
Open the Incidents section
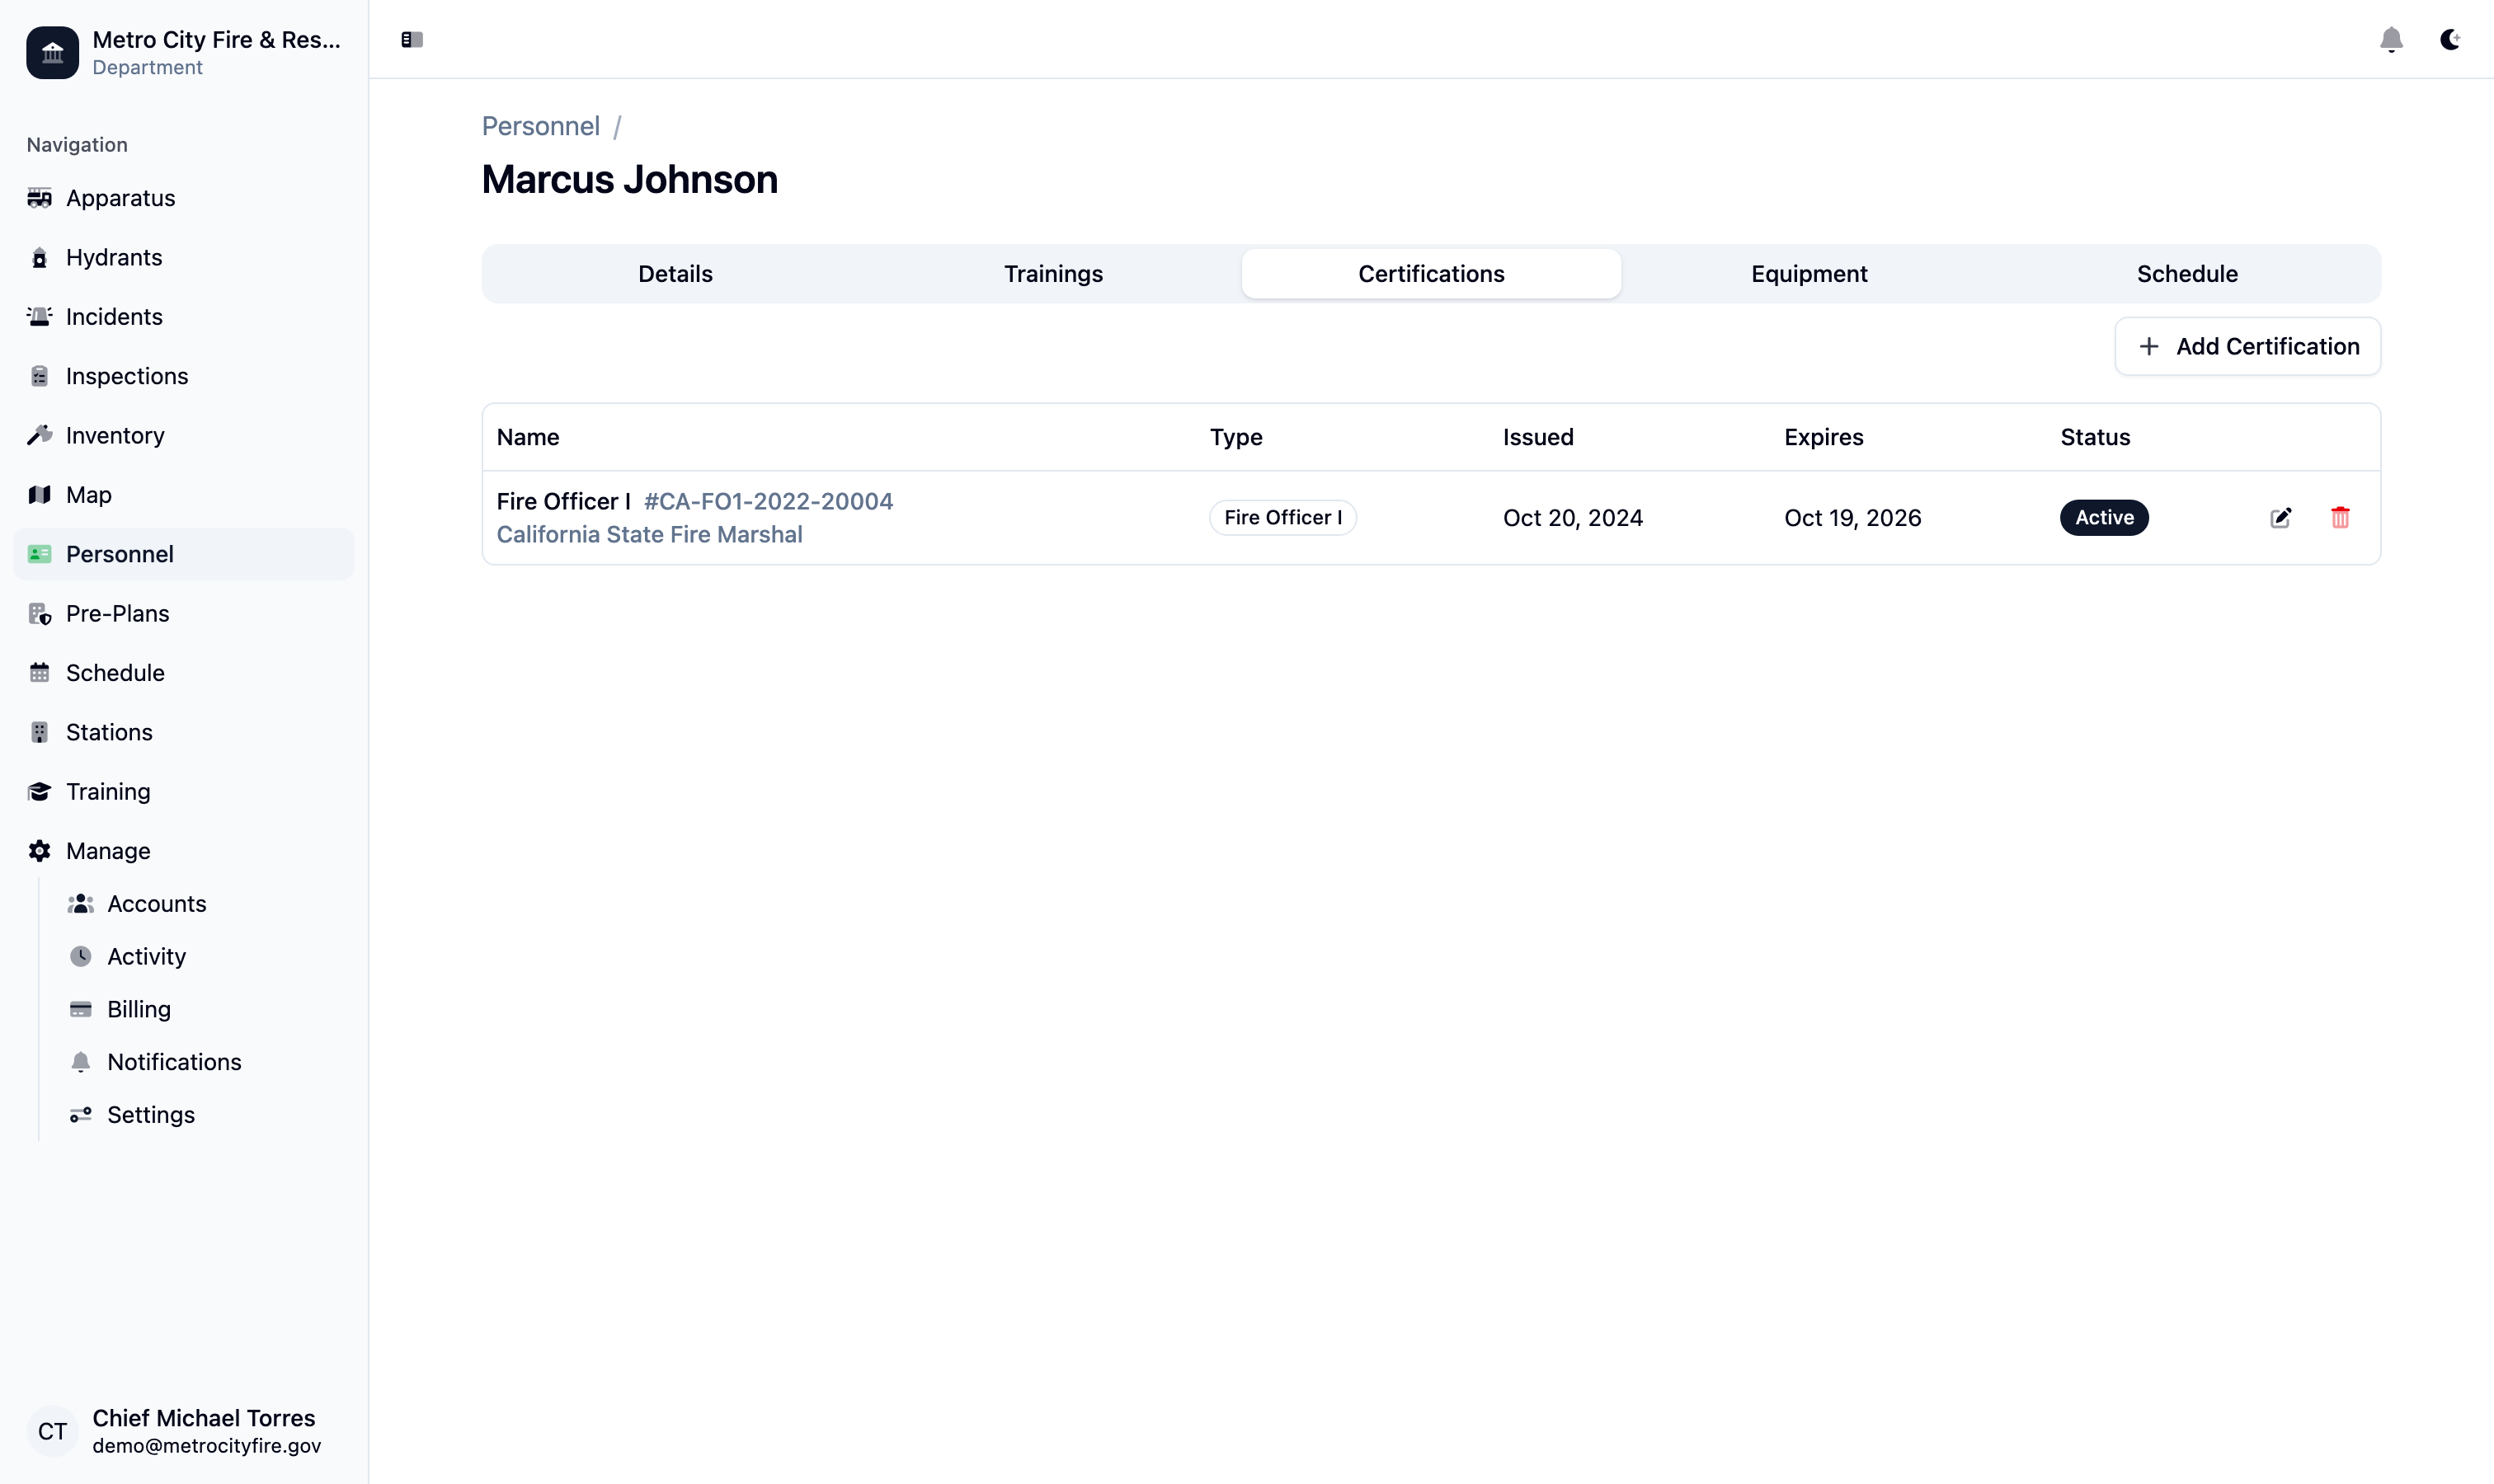click(x=114, y=317)
